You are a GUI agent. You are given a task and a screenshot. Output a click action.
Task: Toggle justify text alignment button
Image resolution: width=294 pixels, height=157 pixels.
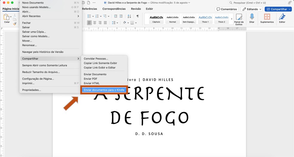pyautogui.click(x=105, y=23)
